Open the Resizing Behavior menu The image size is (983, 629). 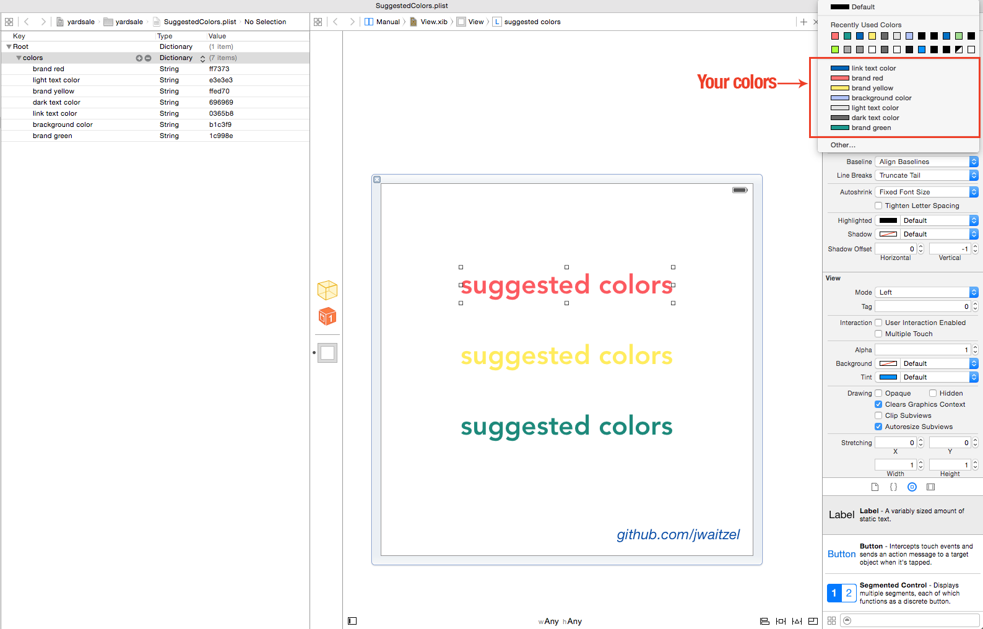(813, 621)
